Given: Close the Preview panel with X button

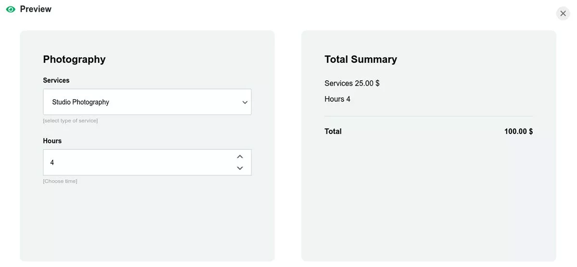Looking at the screenshot, I should tap(563, 13).
